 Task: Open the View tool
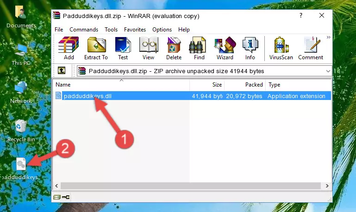point(149,48)
